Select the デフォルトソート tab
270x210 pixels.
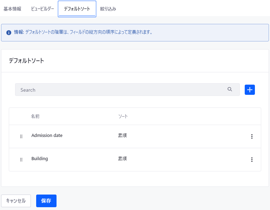click(77, 9)
